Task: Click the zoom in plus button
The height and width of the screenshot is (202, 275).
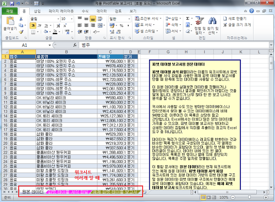Action: (266, 198)
